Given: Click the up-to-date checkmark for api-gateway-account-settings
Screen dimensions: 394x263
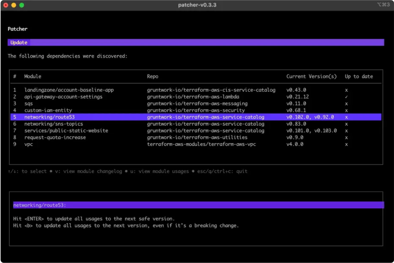Looking at the screenshot, I should (346, 97).
